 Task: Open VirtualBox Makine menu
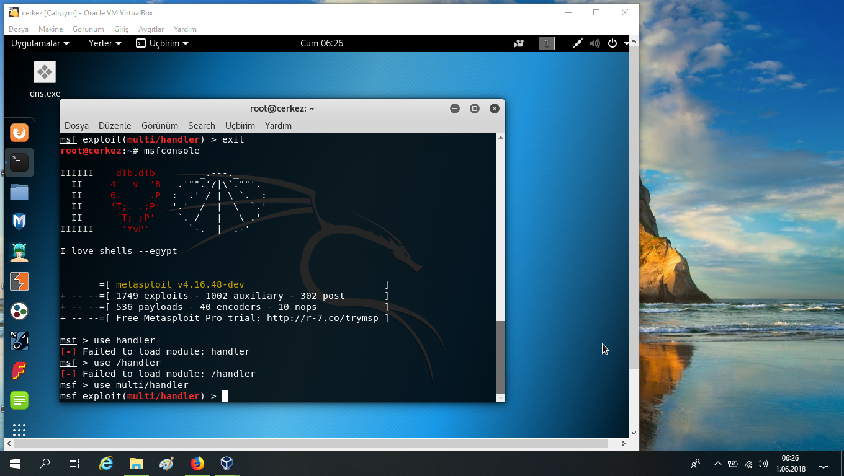pyautogui.click(x=50, y=29)
